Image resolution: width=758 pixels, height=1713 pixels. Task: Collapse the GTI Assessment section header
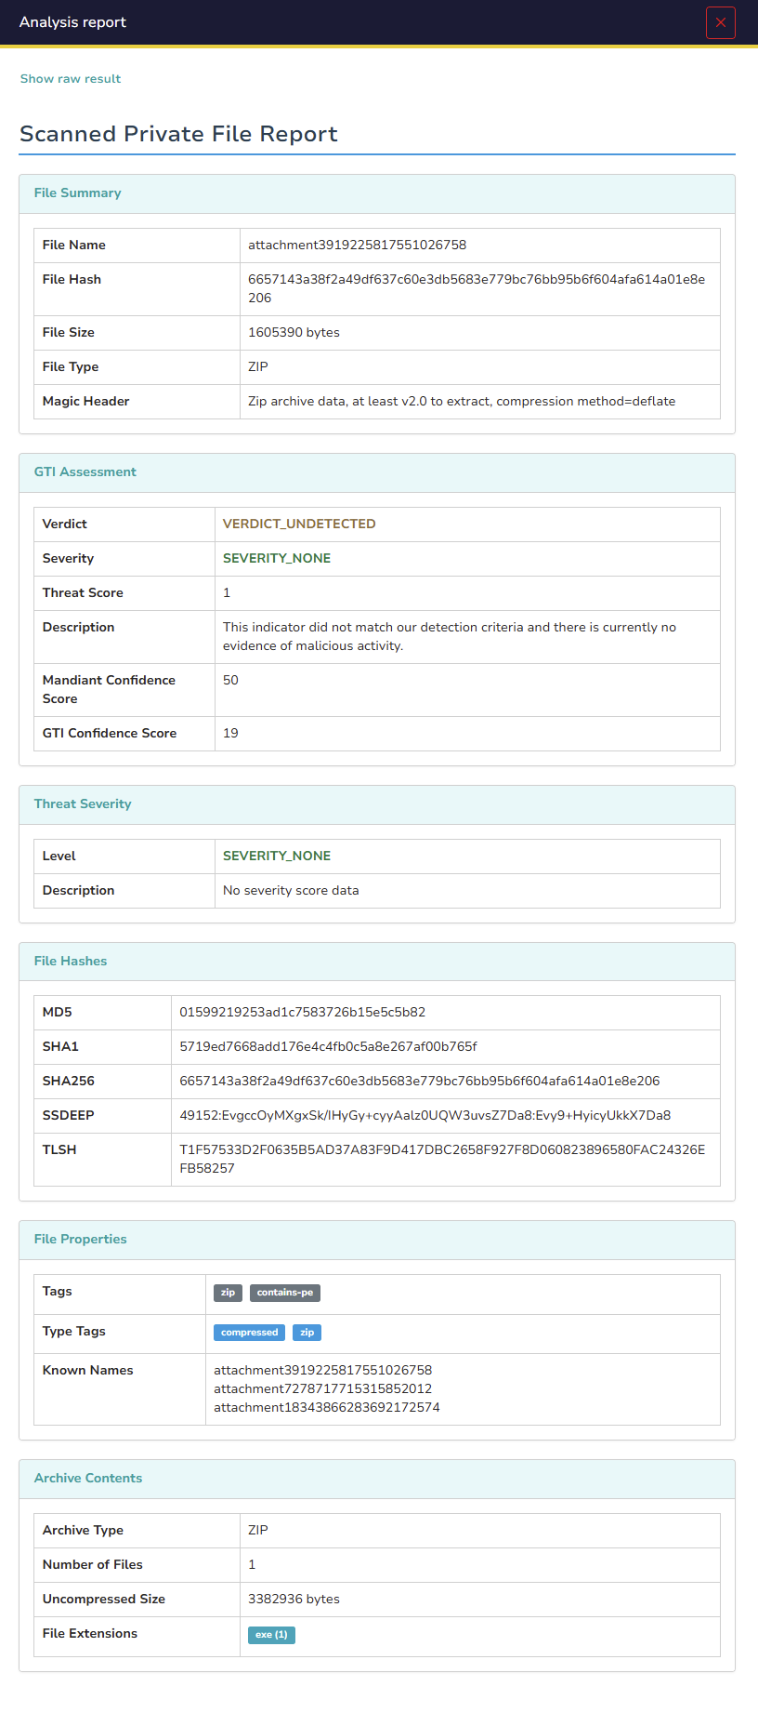[x=85, y=472]
